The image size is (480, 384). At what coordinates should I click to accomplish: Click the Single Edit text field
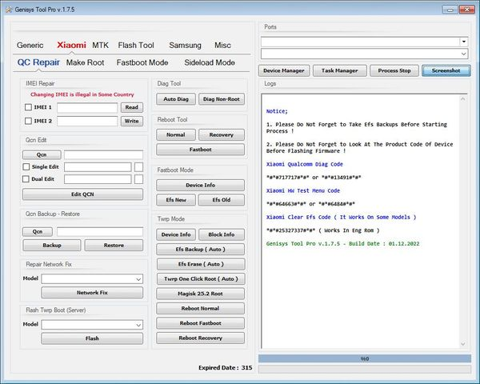click(98, 167)
